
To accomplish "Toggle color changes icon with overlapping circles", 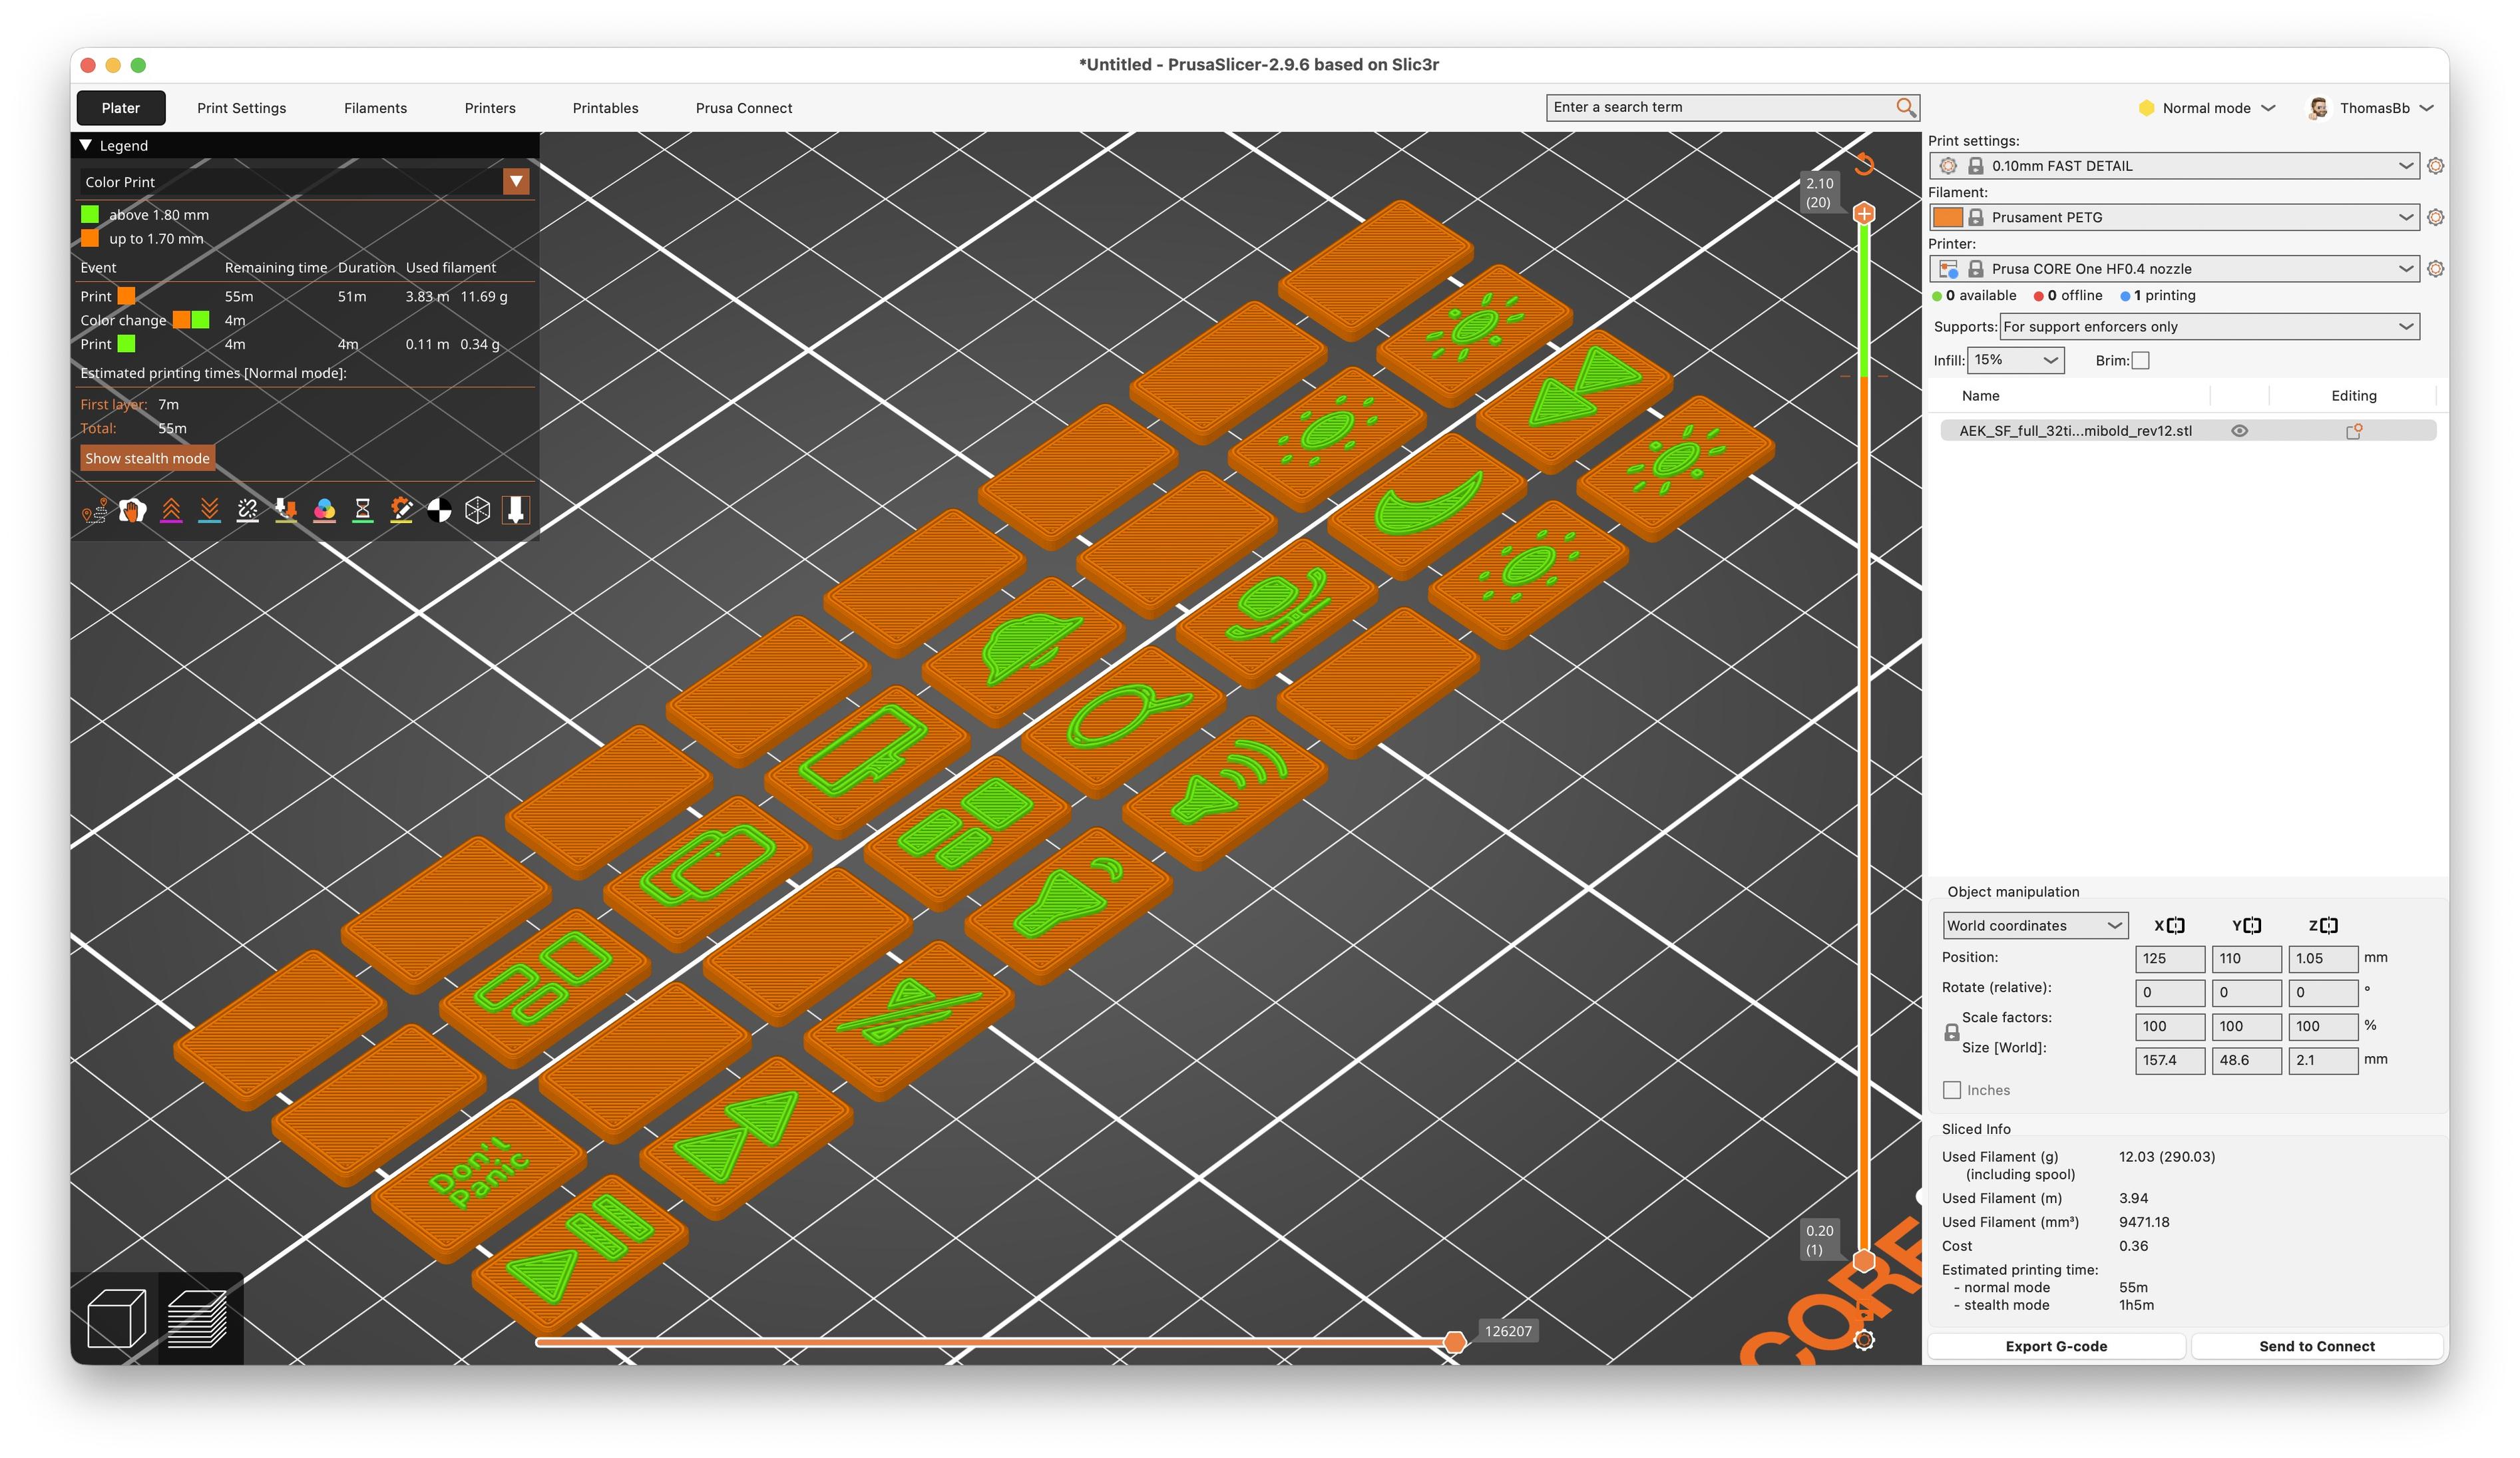I will pyautogui.click(x=324, y=511).
